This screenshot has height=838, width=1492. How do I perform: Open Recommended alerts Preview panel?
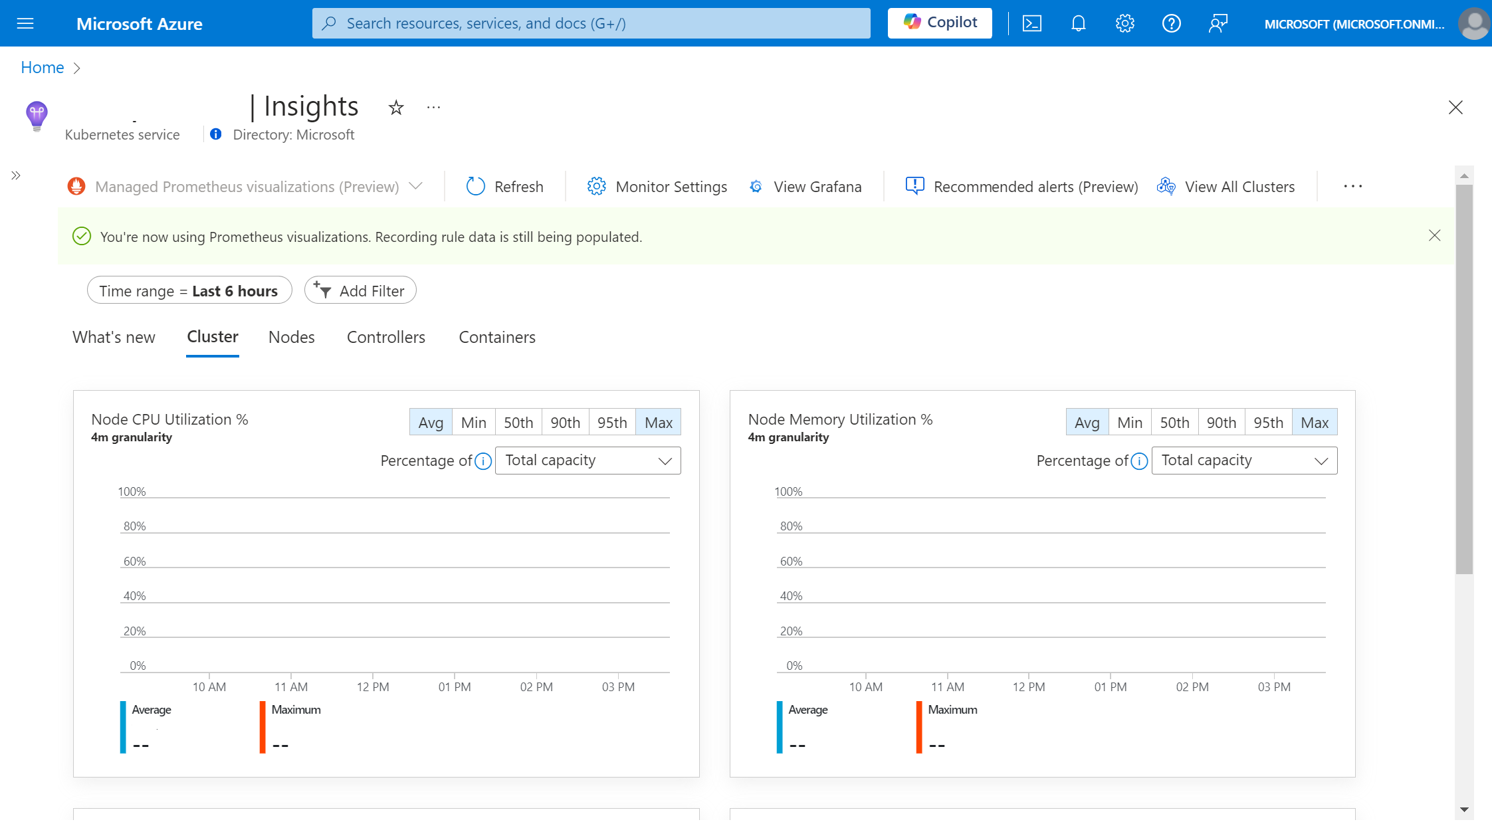[x=1021, y=185]
